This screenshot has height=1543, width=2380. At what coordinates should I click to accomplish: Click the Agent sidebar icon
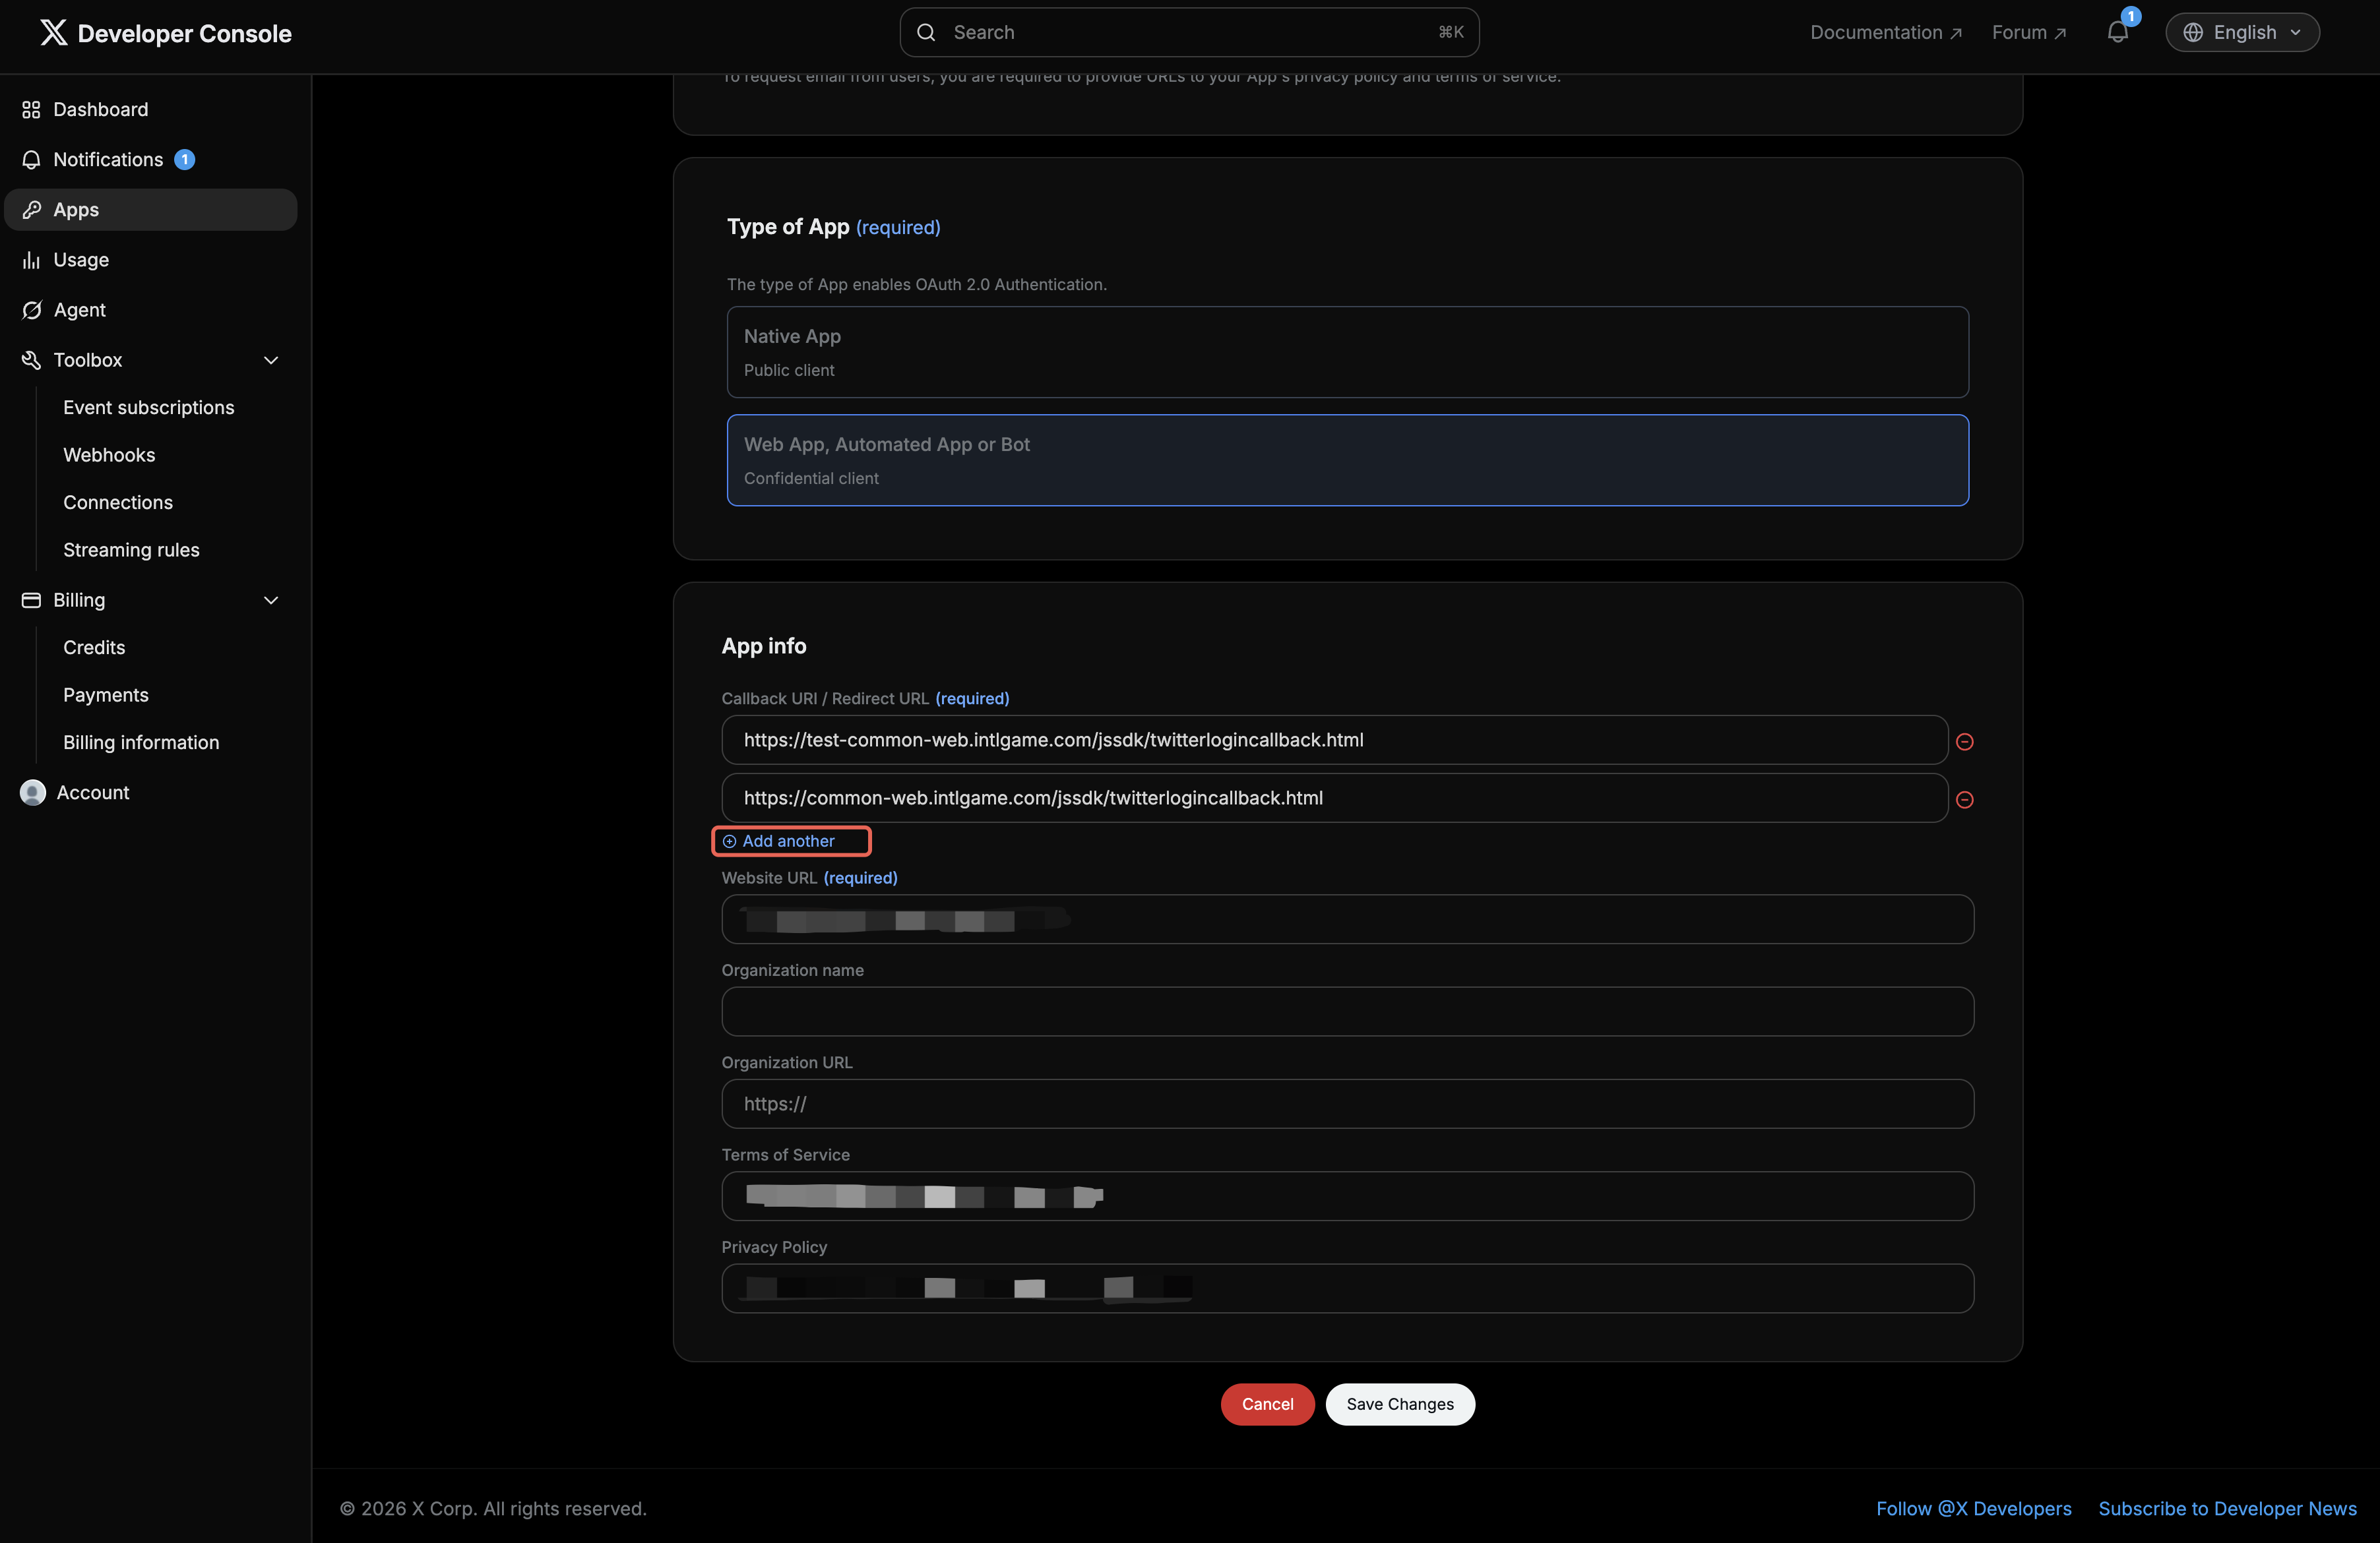pyautogui.click(x=31, y=310)
